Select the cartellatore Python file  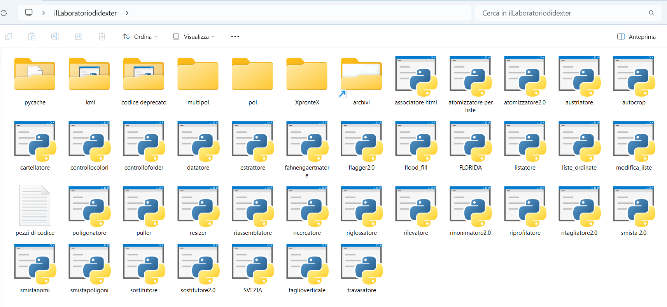point(35,147)
